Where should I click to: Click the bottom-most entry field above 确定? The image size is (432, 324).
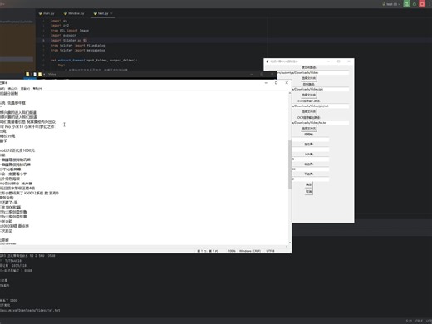pos(311,179)
